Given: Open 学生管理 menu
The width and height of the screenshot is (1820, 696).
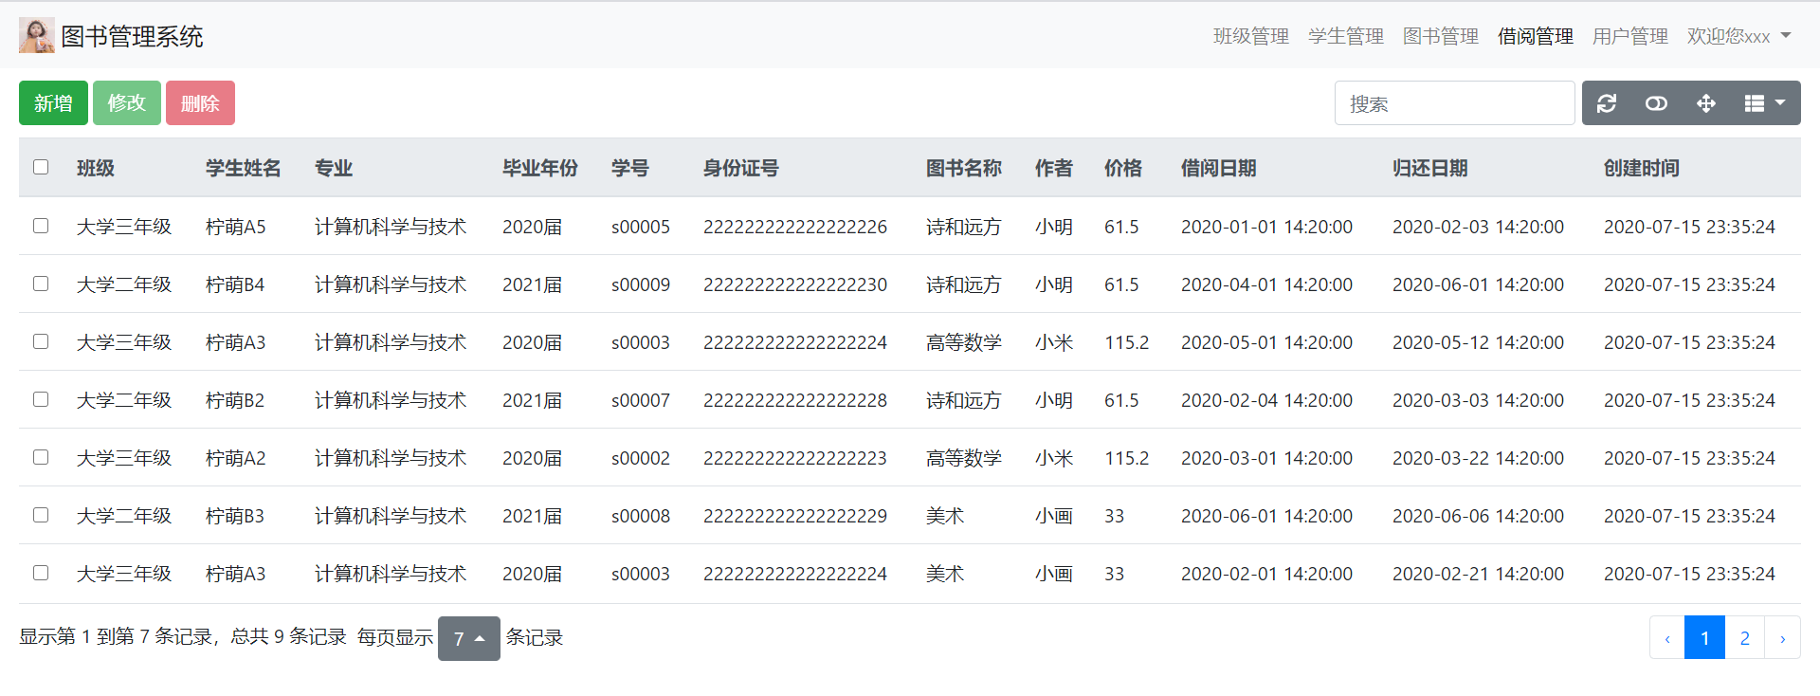Looking at the screenshot, I should pyautogui.click(x=1346, y=36).
